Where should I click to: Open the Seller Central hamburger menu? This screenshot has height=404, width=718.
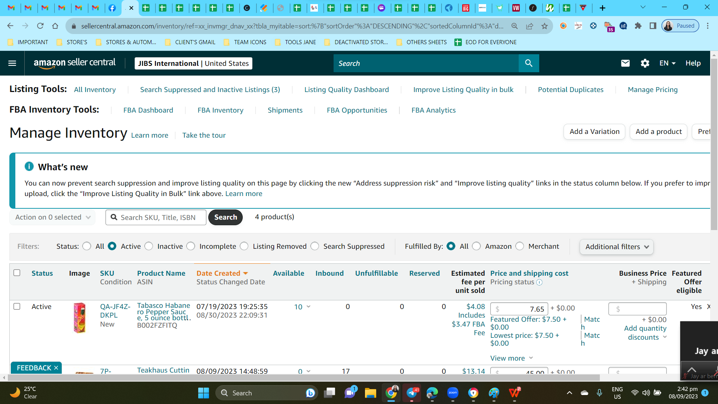click(12, 63)
